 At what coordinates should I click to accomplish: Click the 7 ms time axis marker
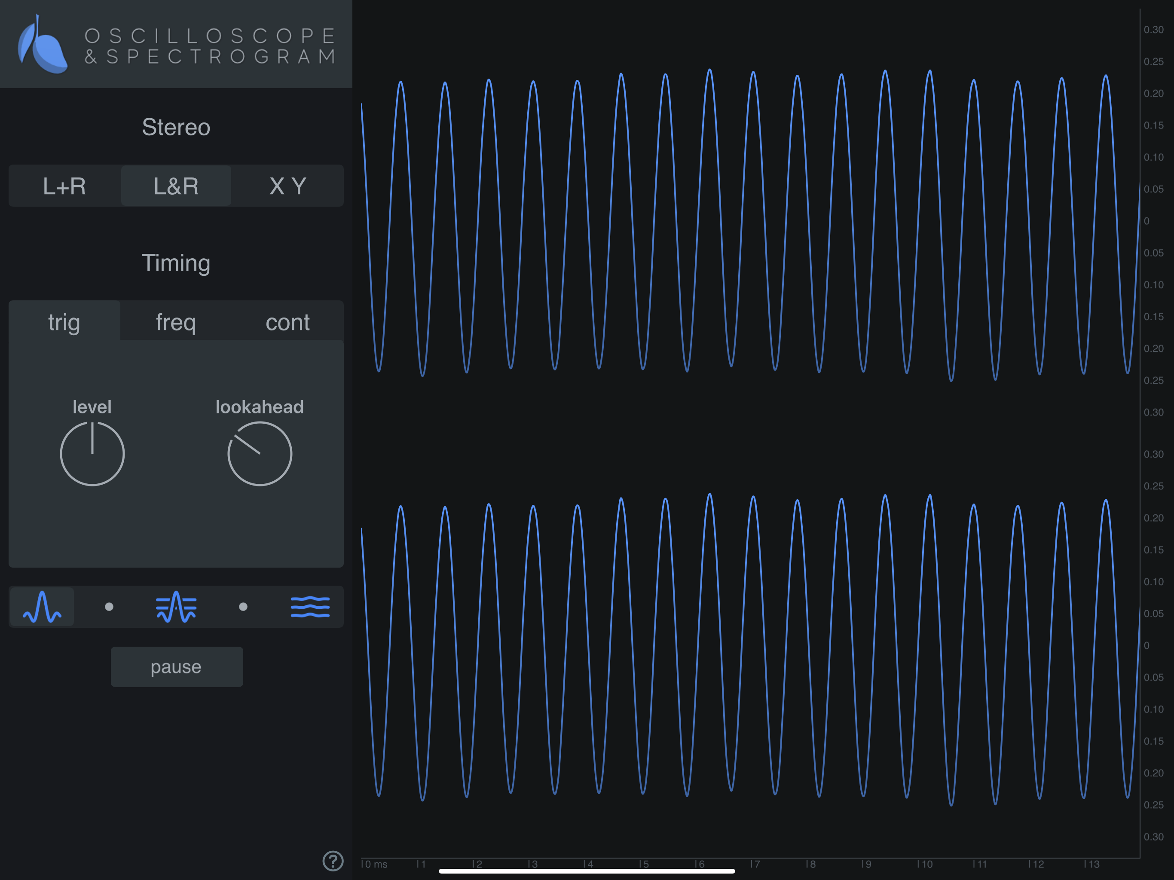point(755,864)
